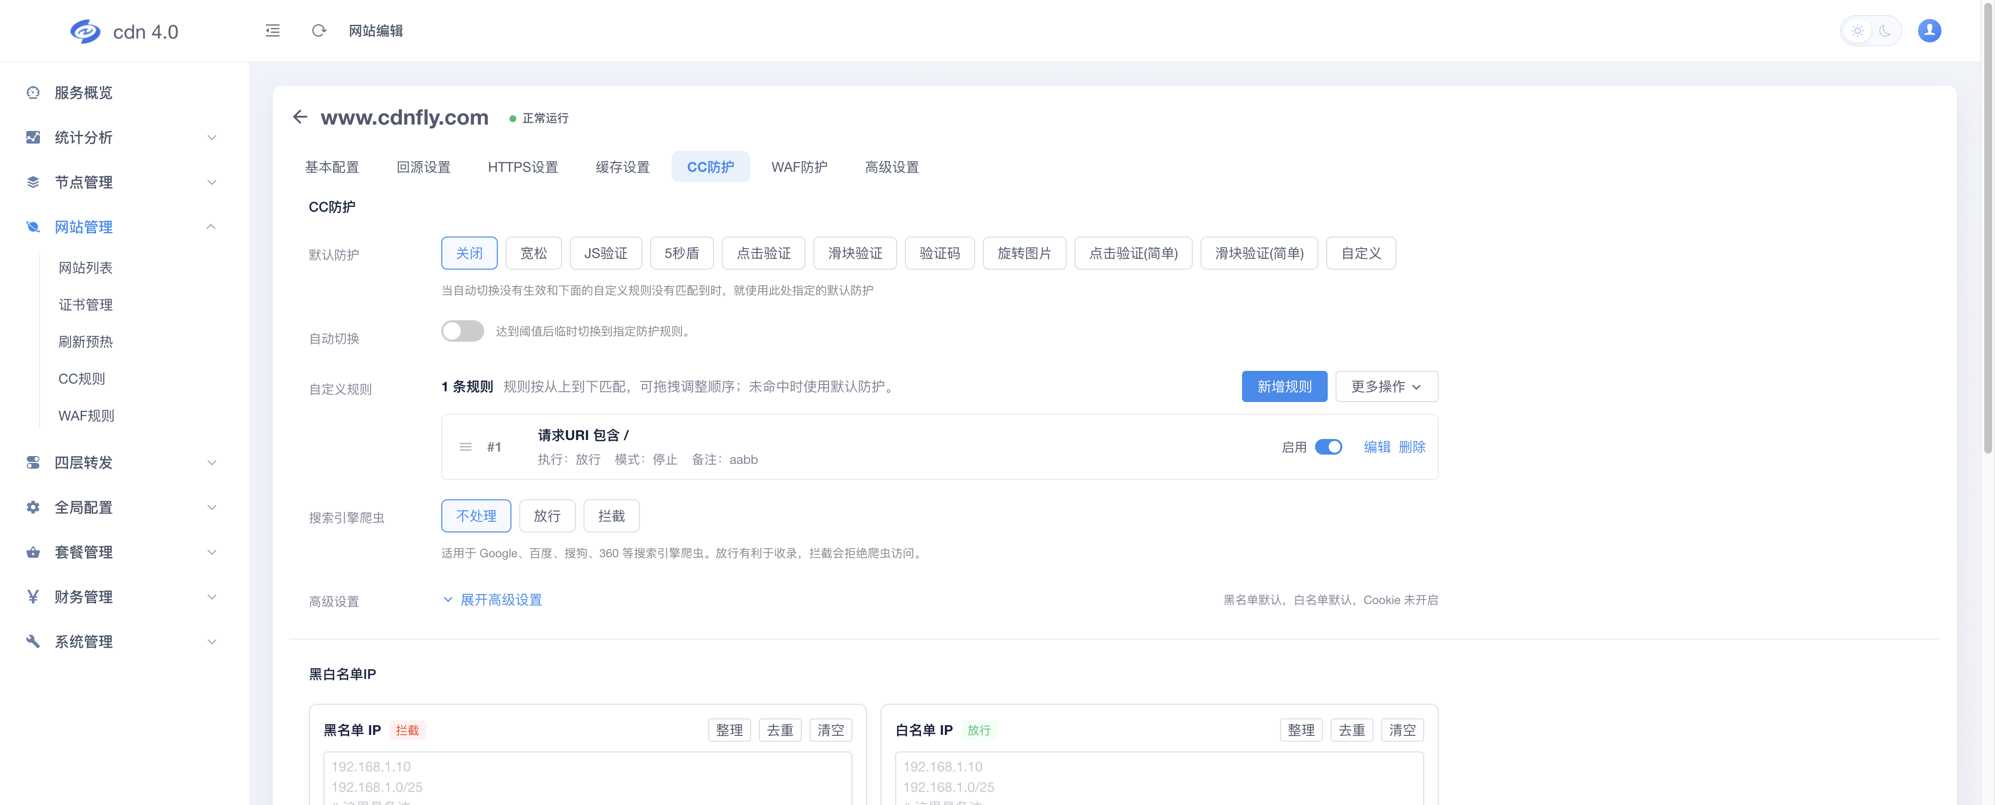Select 验证码 default protection
Viewport: 1995px width, 805px height.
(x=940, y=253)
